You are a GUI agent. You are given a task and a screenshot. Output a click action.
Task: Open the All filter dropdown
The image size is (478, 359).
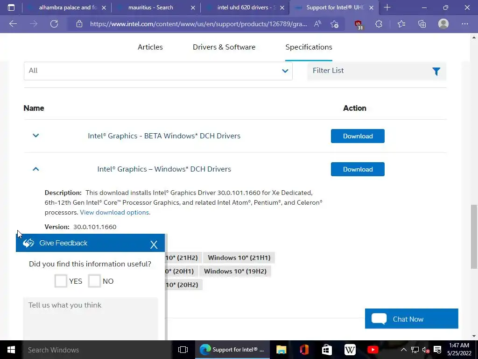point(158,71)
